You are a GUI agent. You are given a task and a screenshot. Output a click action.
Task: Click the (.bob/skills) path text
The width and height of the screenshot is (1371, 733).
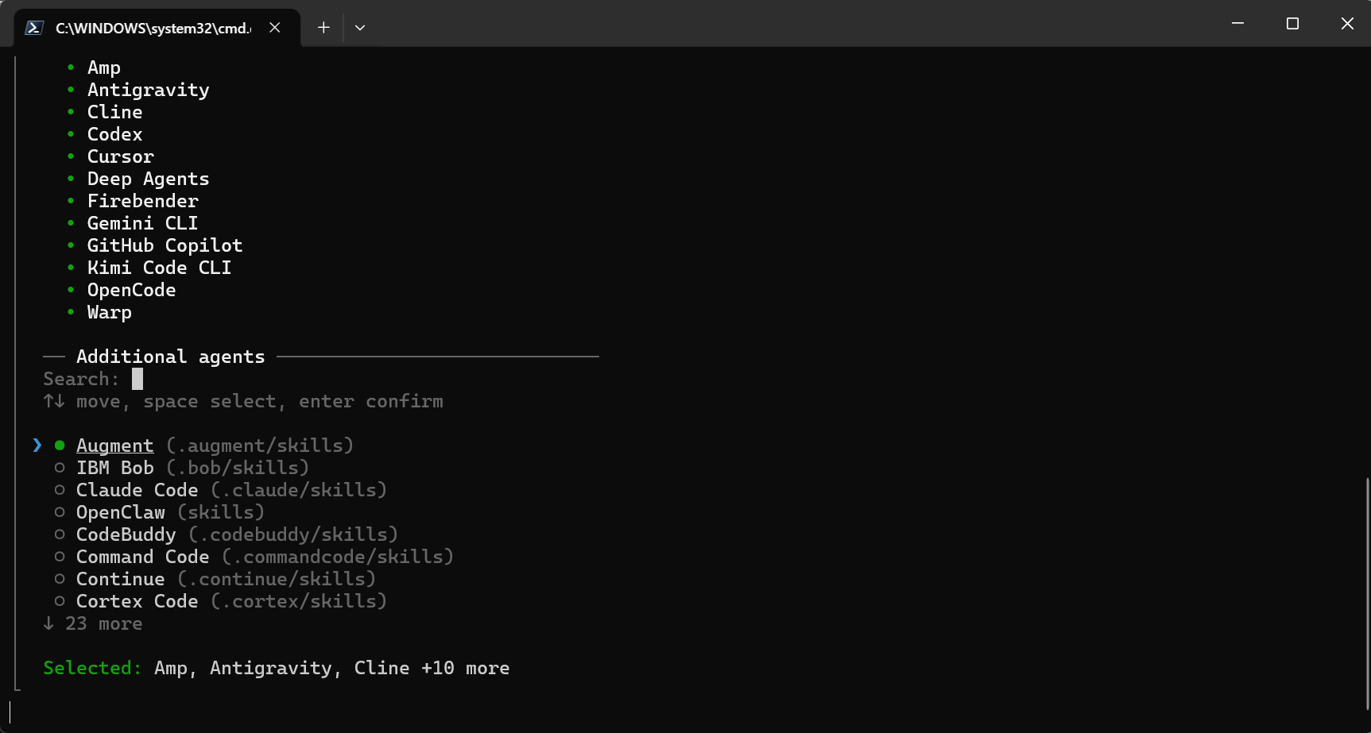pyautogui.click(x=238, y=468)
